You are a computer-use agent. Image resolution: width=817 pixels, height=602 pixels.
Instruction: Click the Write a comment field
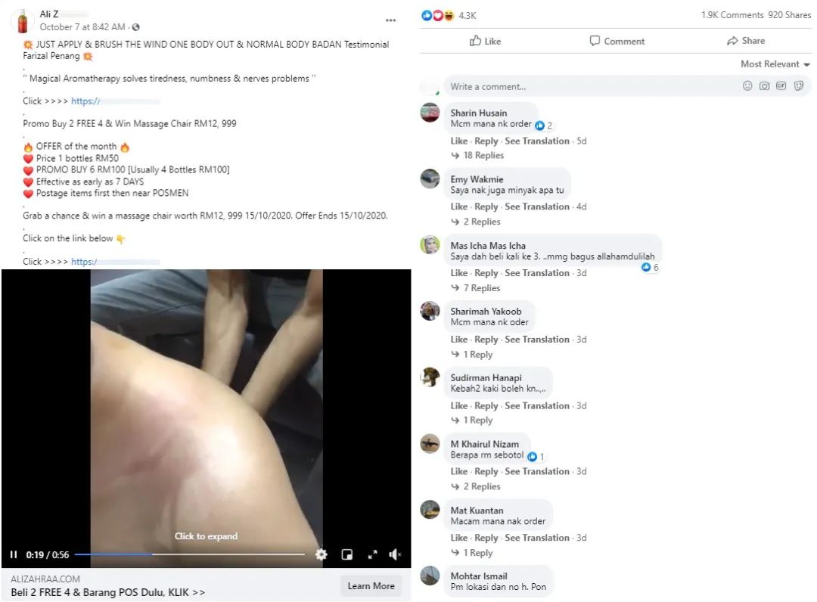coord(592,86)
